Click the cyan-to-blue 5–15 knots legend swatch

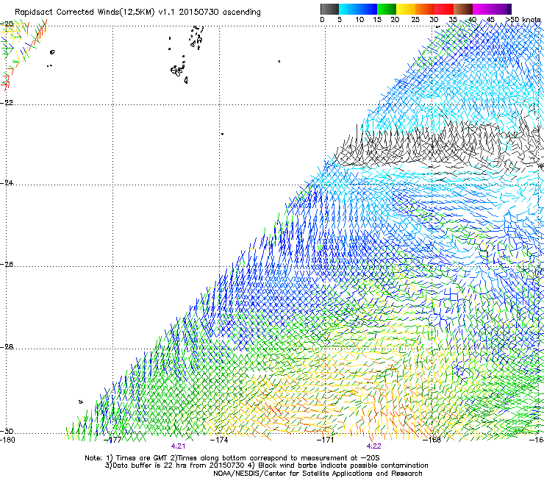click(358, 9)
